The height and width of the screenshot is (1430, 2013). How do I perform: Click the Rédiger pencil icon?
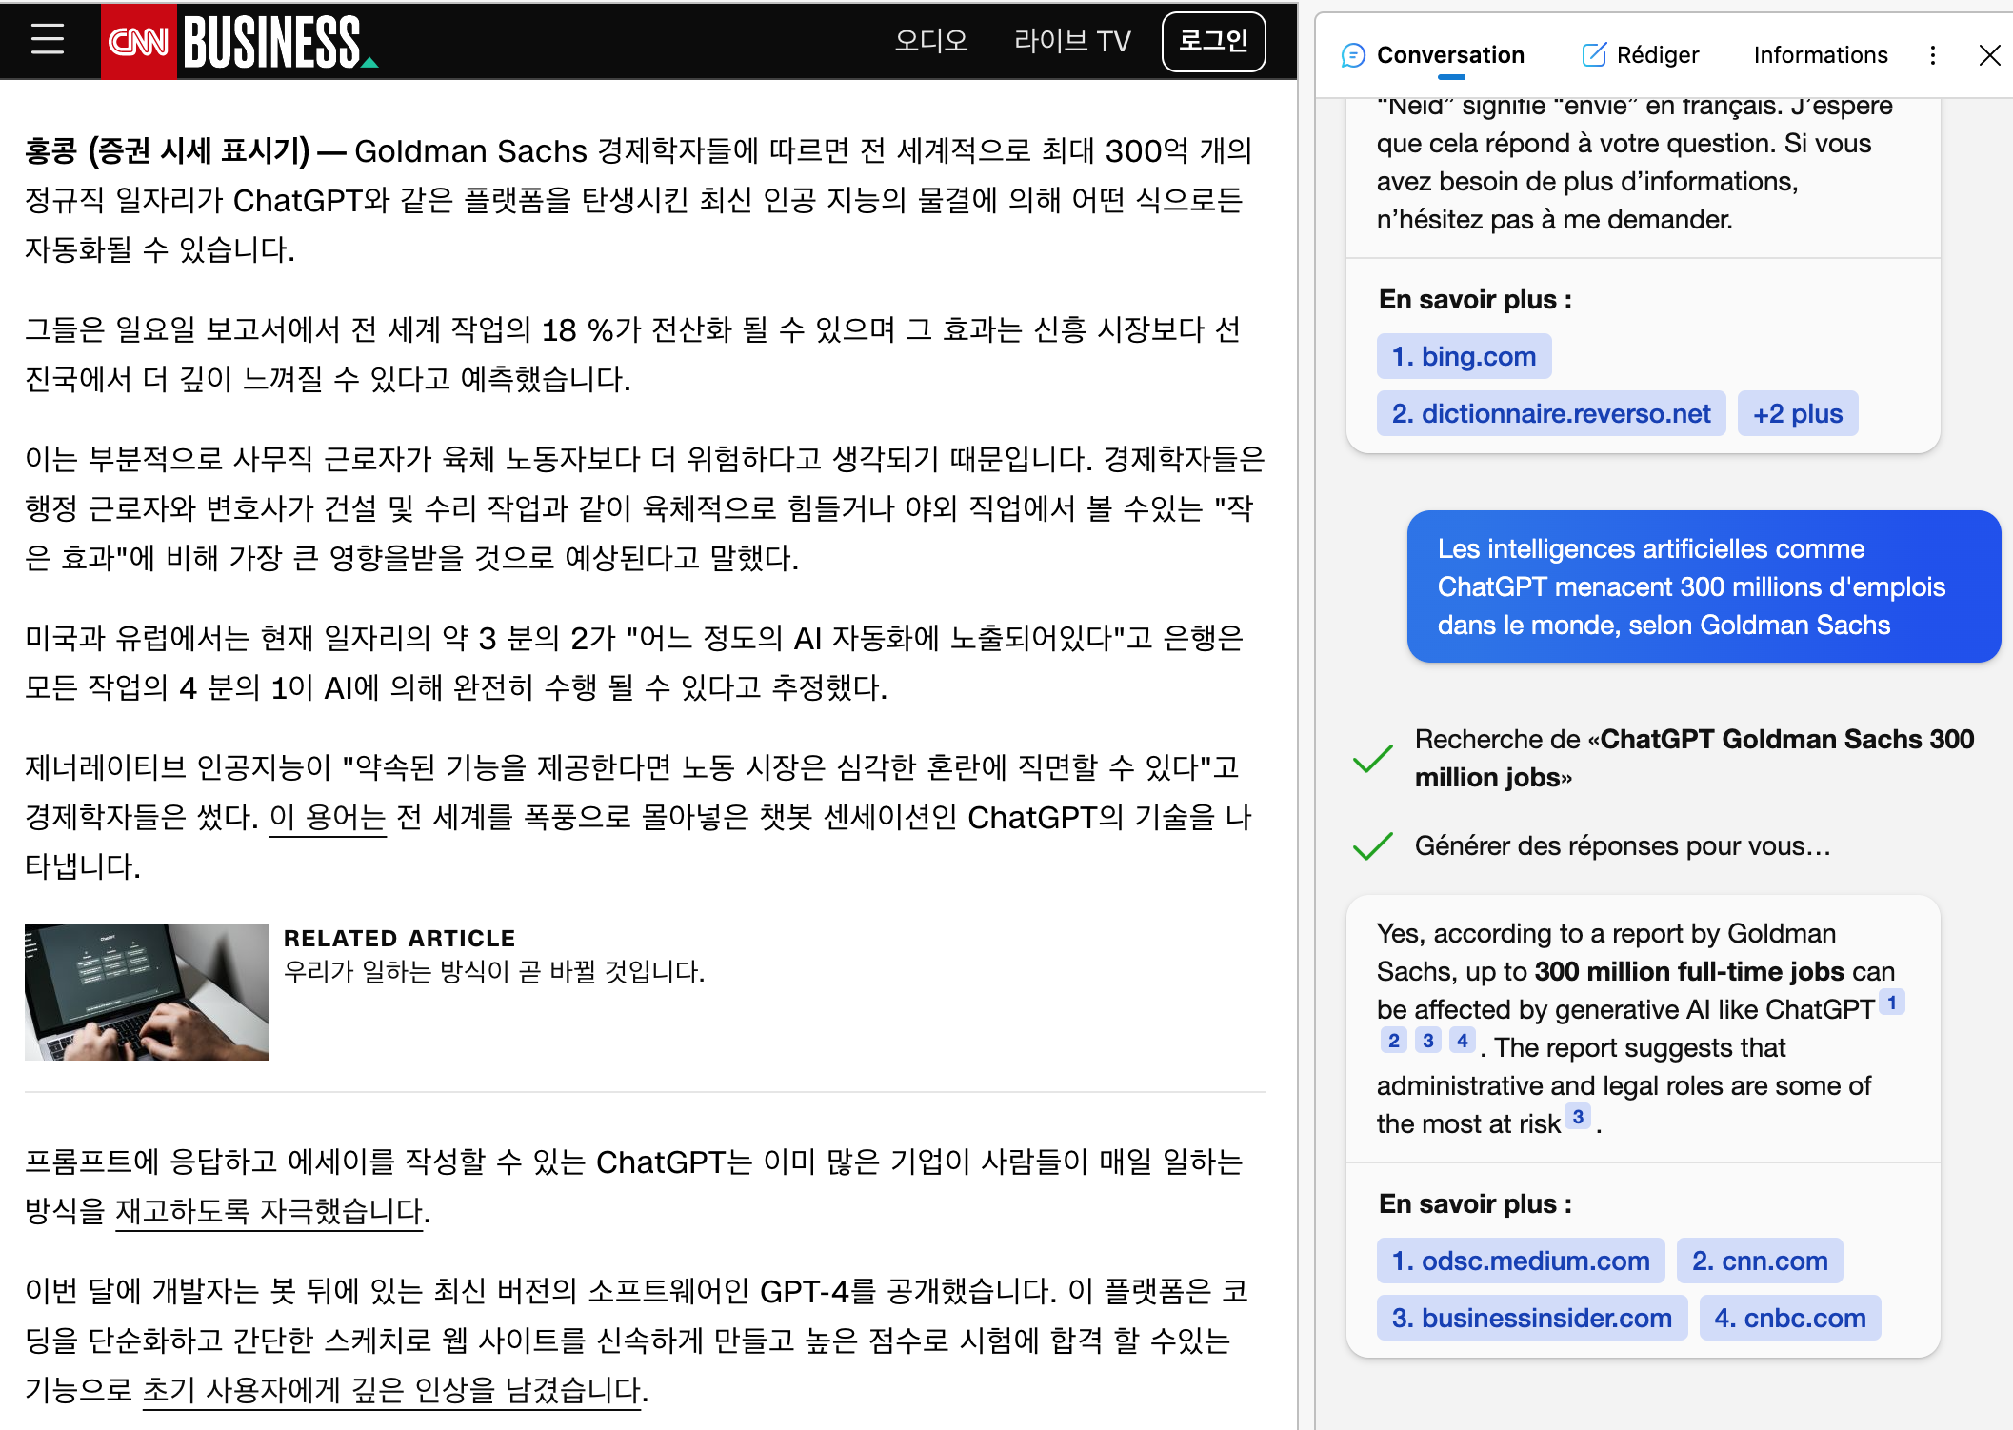(x=1594, y=54)
